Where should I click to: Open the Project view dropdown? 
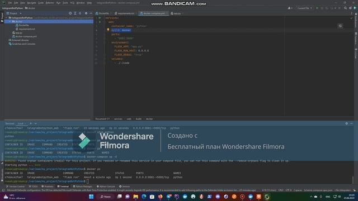tap(14, 13)
